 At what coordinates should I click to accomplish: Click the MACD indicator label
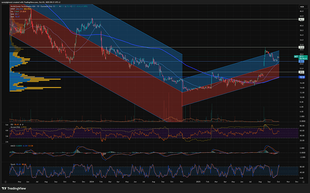(13, 145)
